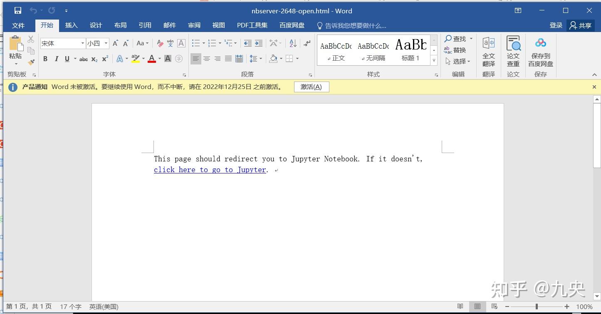Switch to the Layout (布局) tab
Viewport: 601px width, 314px height.
121,25
